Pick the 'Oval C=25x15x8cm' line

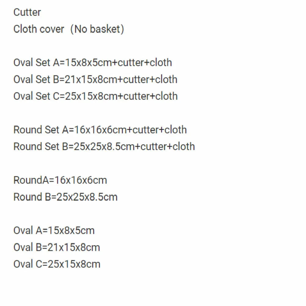pos(57,264)
